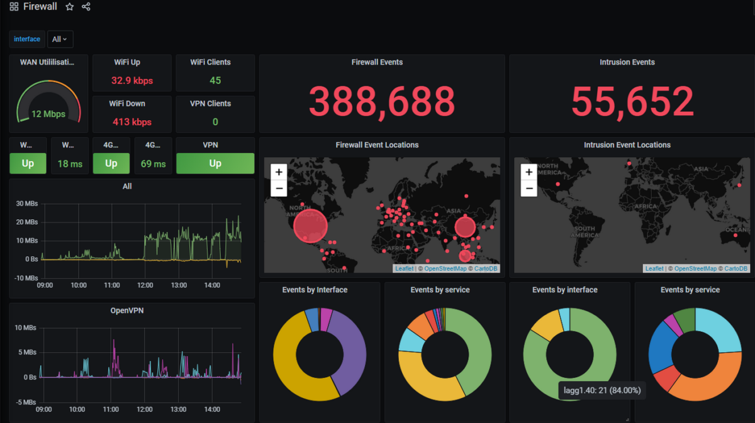Click the share dashboard icon
This screenshot has height=423, width=755.
click(86, 7)
